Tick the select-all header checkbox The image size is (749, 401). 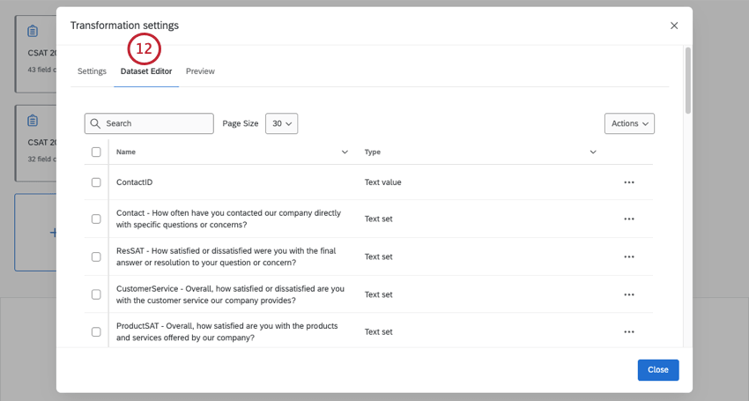(x=96, y=152)
